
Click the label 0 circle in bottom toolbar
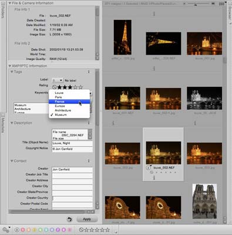17,230
